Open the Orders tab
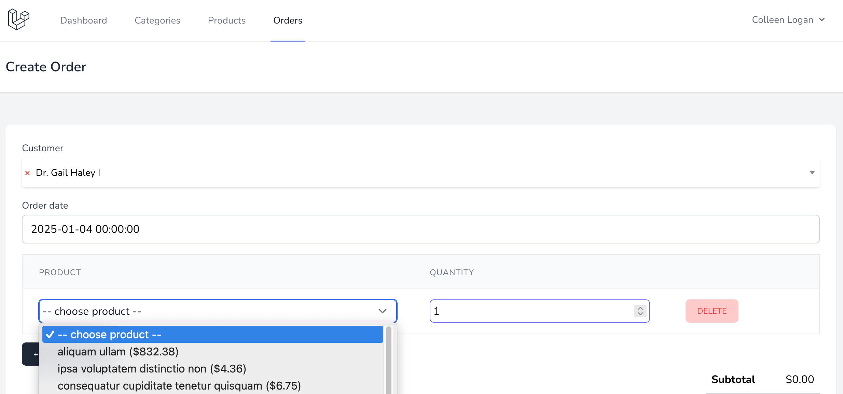The image size is (843, 394). click(288, 20)
